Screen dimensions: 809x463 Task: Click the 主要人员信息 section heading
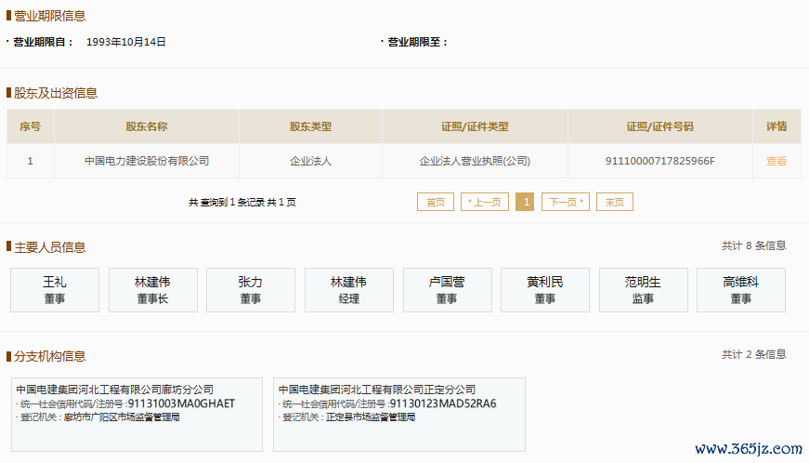[49, 247]
